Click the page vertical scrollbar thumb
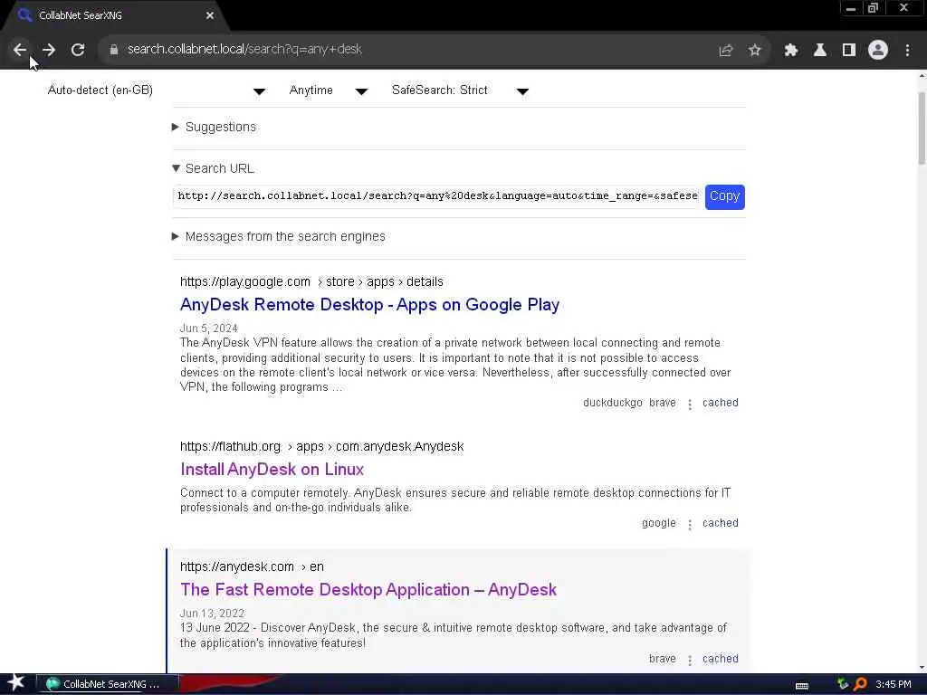Screen dimensions: 927x695 pyautogui.click(x=922, y=129)
